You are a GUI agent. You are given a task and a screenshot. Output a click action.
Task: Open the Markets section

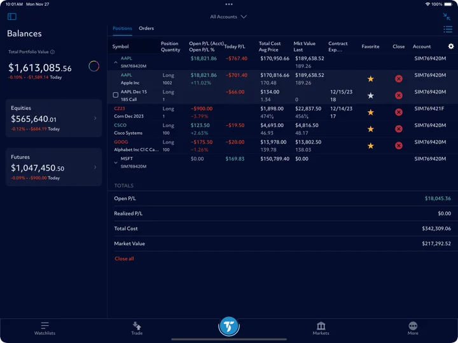[x=321, y=328]
